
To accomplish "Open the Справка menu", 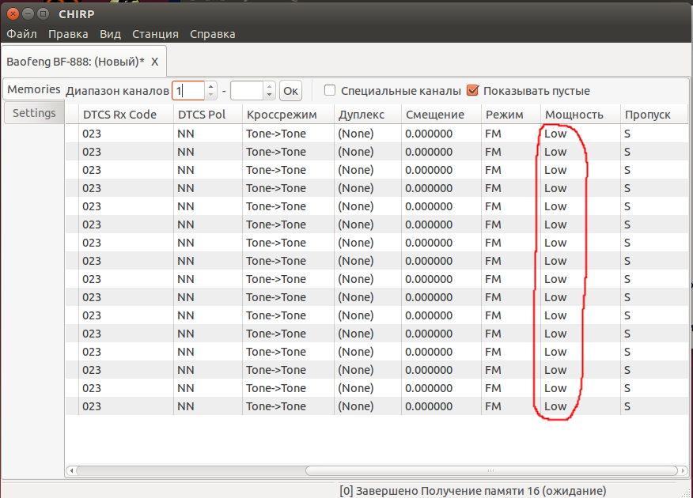I will 213,34.
